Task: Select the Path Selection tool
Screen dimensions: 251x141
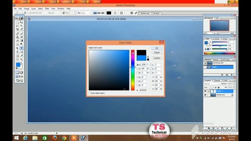Action: [17, 48]
